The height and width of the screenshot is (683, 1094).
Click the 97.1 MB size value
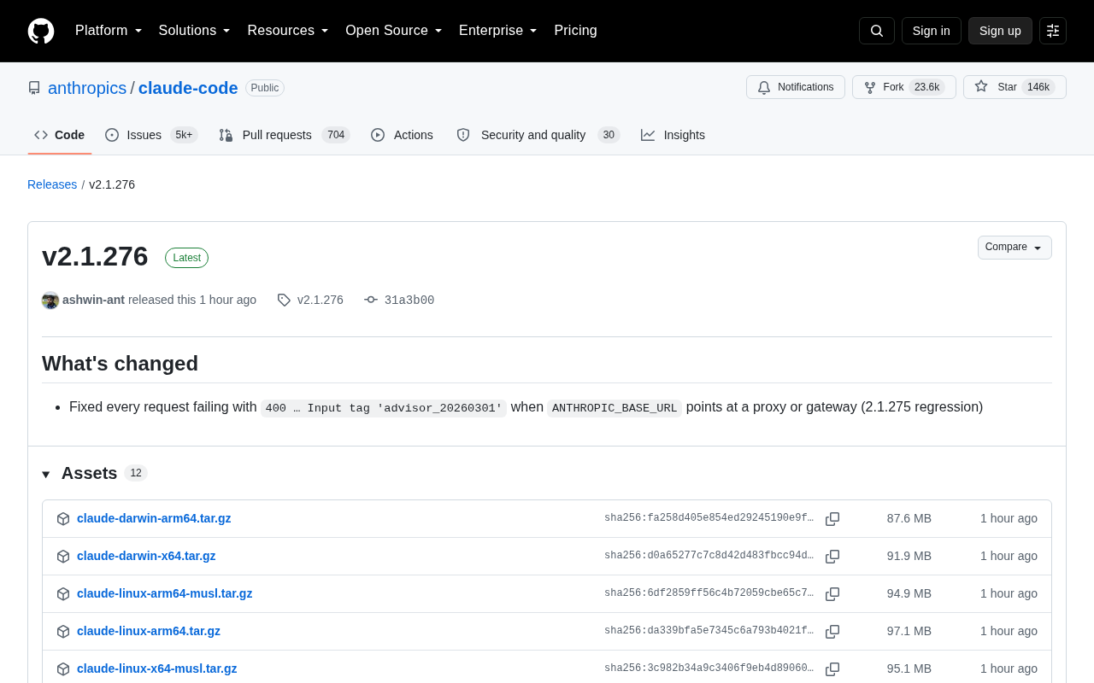click(909, 631)
